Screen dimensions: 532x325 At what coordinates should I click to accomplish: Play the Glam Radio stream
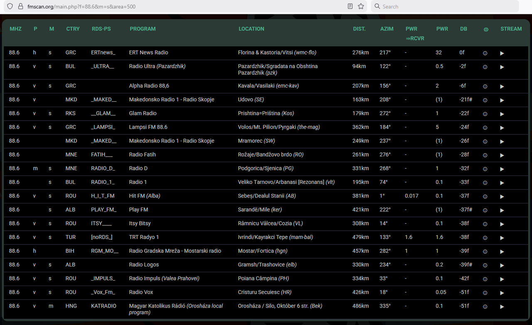pos(502,114)
